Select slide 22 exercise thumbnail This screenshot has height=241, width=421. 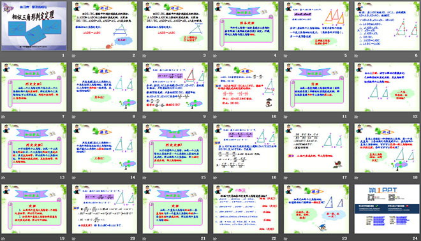246,208
